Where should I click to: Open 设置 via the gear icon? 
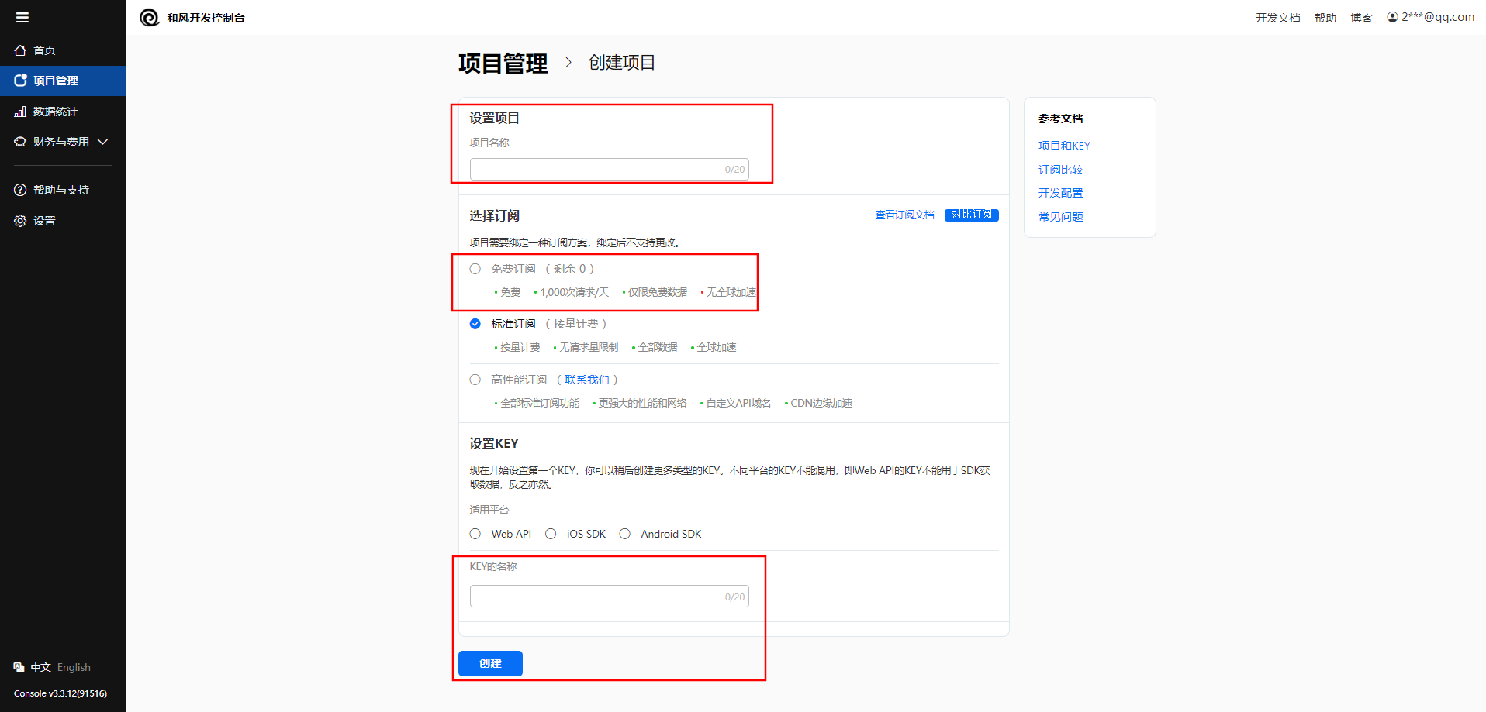coord(20,220)
